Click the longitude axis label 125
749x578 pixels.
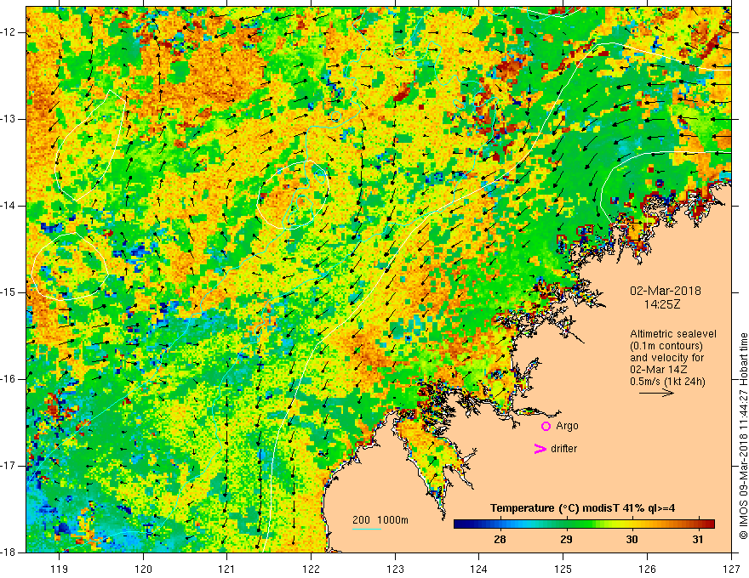563,569
